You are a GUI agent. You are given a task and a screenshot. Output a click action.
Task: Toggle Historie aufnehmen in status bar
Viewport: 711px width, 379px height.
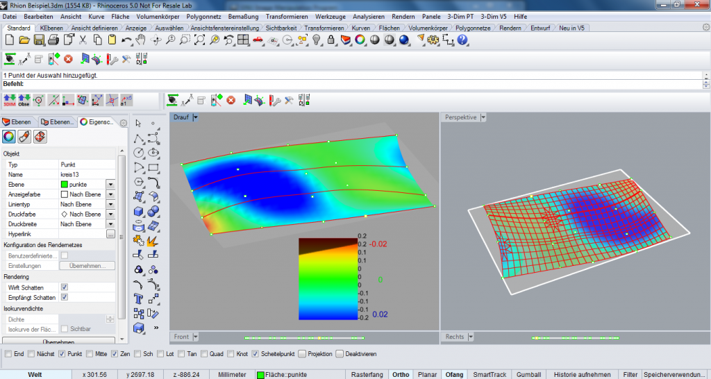(583, 374)
